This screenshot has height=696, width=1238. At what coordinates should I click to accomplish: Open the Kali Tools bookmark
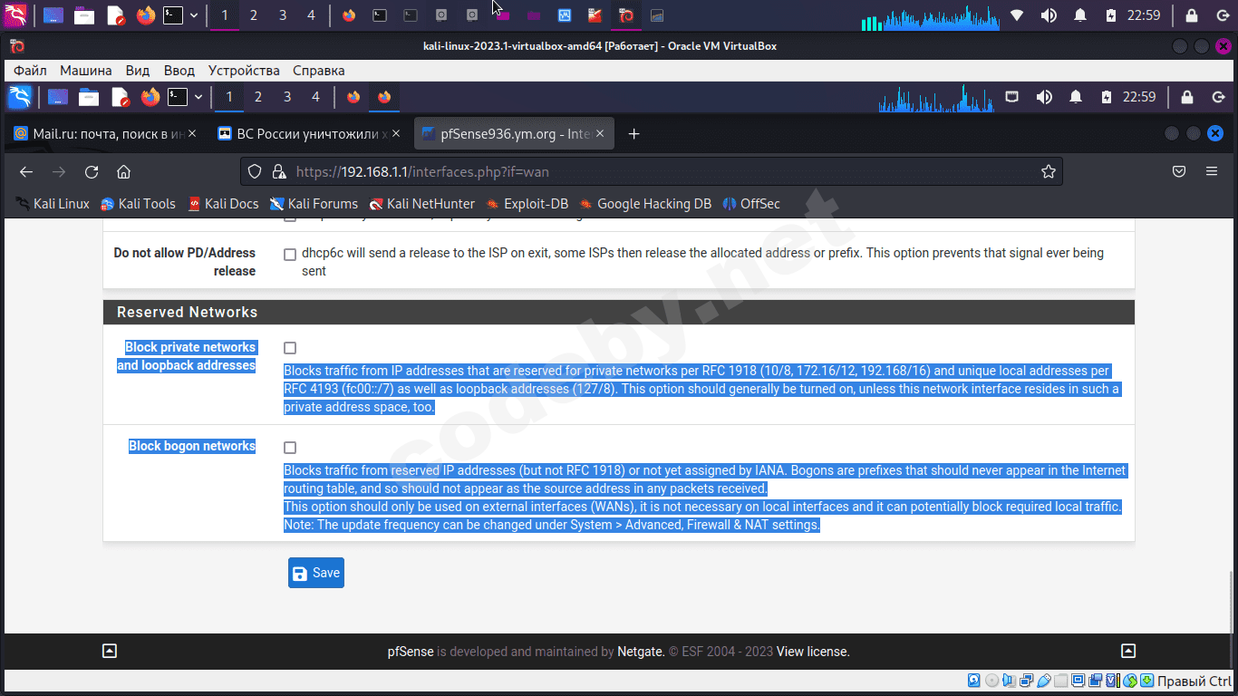[x=138, y=204]
